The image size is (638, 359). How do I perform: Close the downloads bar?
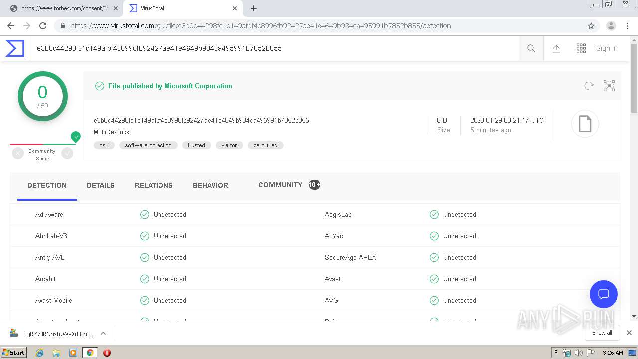tap(629, 333)
